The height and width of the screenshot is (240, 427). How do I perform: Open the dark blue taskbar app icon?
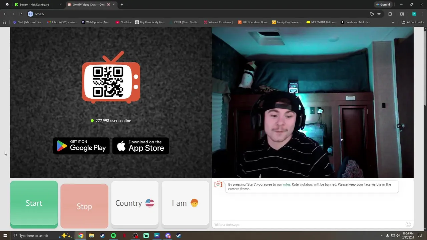click(x=157, y=236)
